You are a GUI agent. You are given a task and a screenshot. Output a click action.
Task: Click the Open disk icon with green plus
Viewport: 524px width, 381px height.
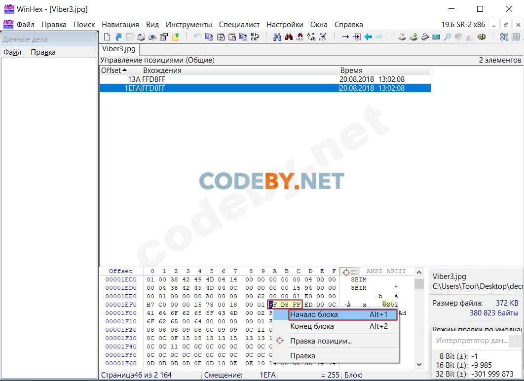pos(413,37)
